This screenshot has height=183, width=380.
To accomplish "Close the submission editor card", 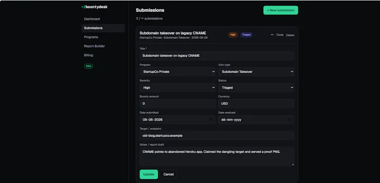I will tap(280, 35).
